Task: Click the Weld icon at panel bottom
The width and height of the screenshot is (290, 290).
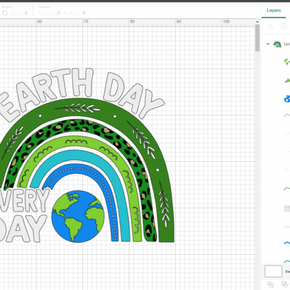Action: [284, 284]
